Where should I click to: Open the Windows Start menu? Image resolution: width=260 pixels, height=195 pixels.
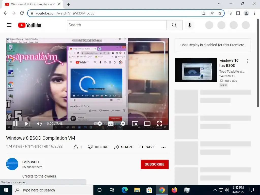[6, 190]
